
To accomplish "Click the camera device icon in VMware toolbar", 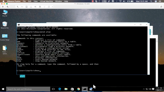I will (x=40, y=7).
